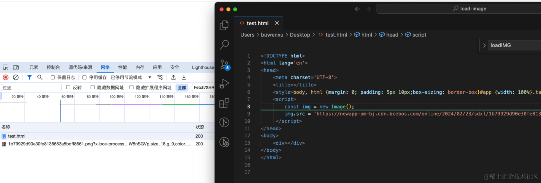Viewport: 541px width, 183px height.
Task: Switch to the 控制台 DevTools tab
Action: tap(53, 67)
